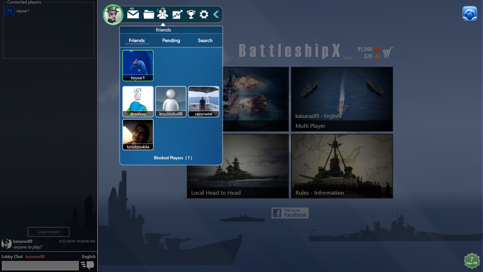
Task: Expand the Blocked Players list
Action: [x=173, y=158]
